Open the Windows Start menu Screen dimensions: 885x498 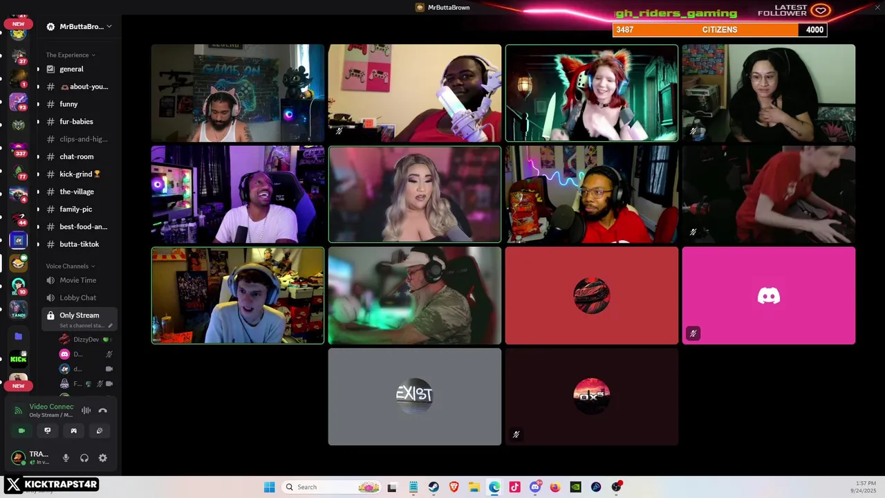[269, 487]
